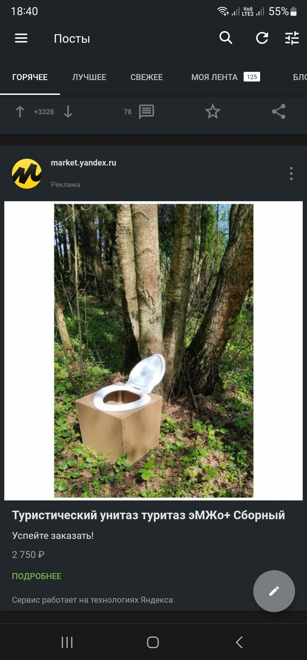Downvote the post with the down arrow
Image resolution: width=307 pixels, height=660 pixels.
[68, 112]
